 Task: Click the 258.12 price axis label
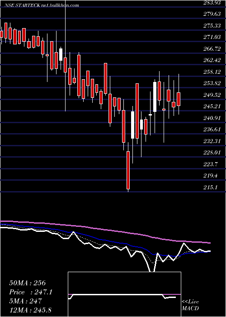213,72
